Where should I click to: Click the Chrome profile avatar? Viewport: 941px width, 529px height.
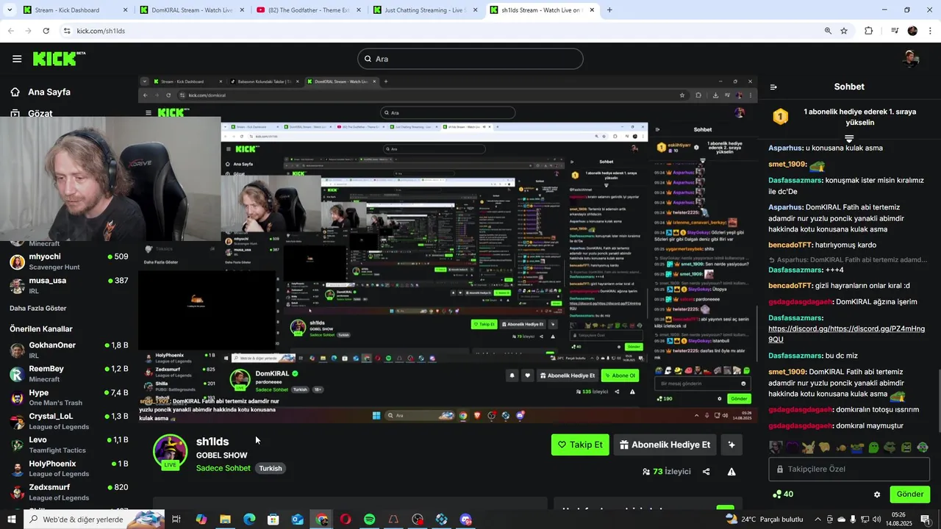click(x=912, y=31)
